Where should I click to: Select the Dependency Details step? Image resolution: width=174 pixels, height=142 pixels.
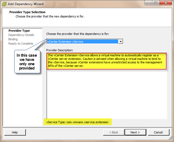click(21, 35)
